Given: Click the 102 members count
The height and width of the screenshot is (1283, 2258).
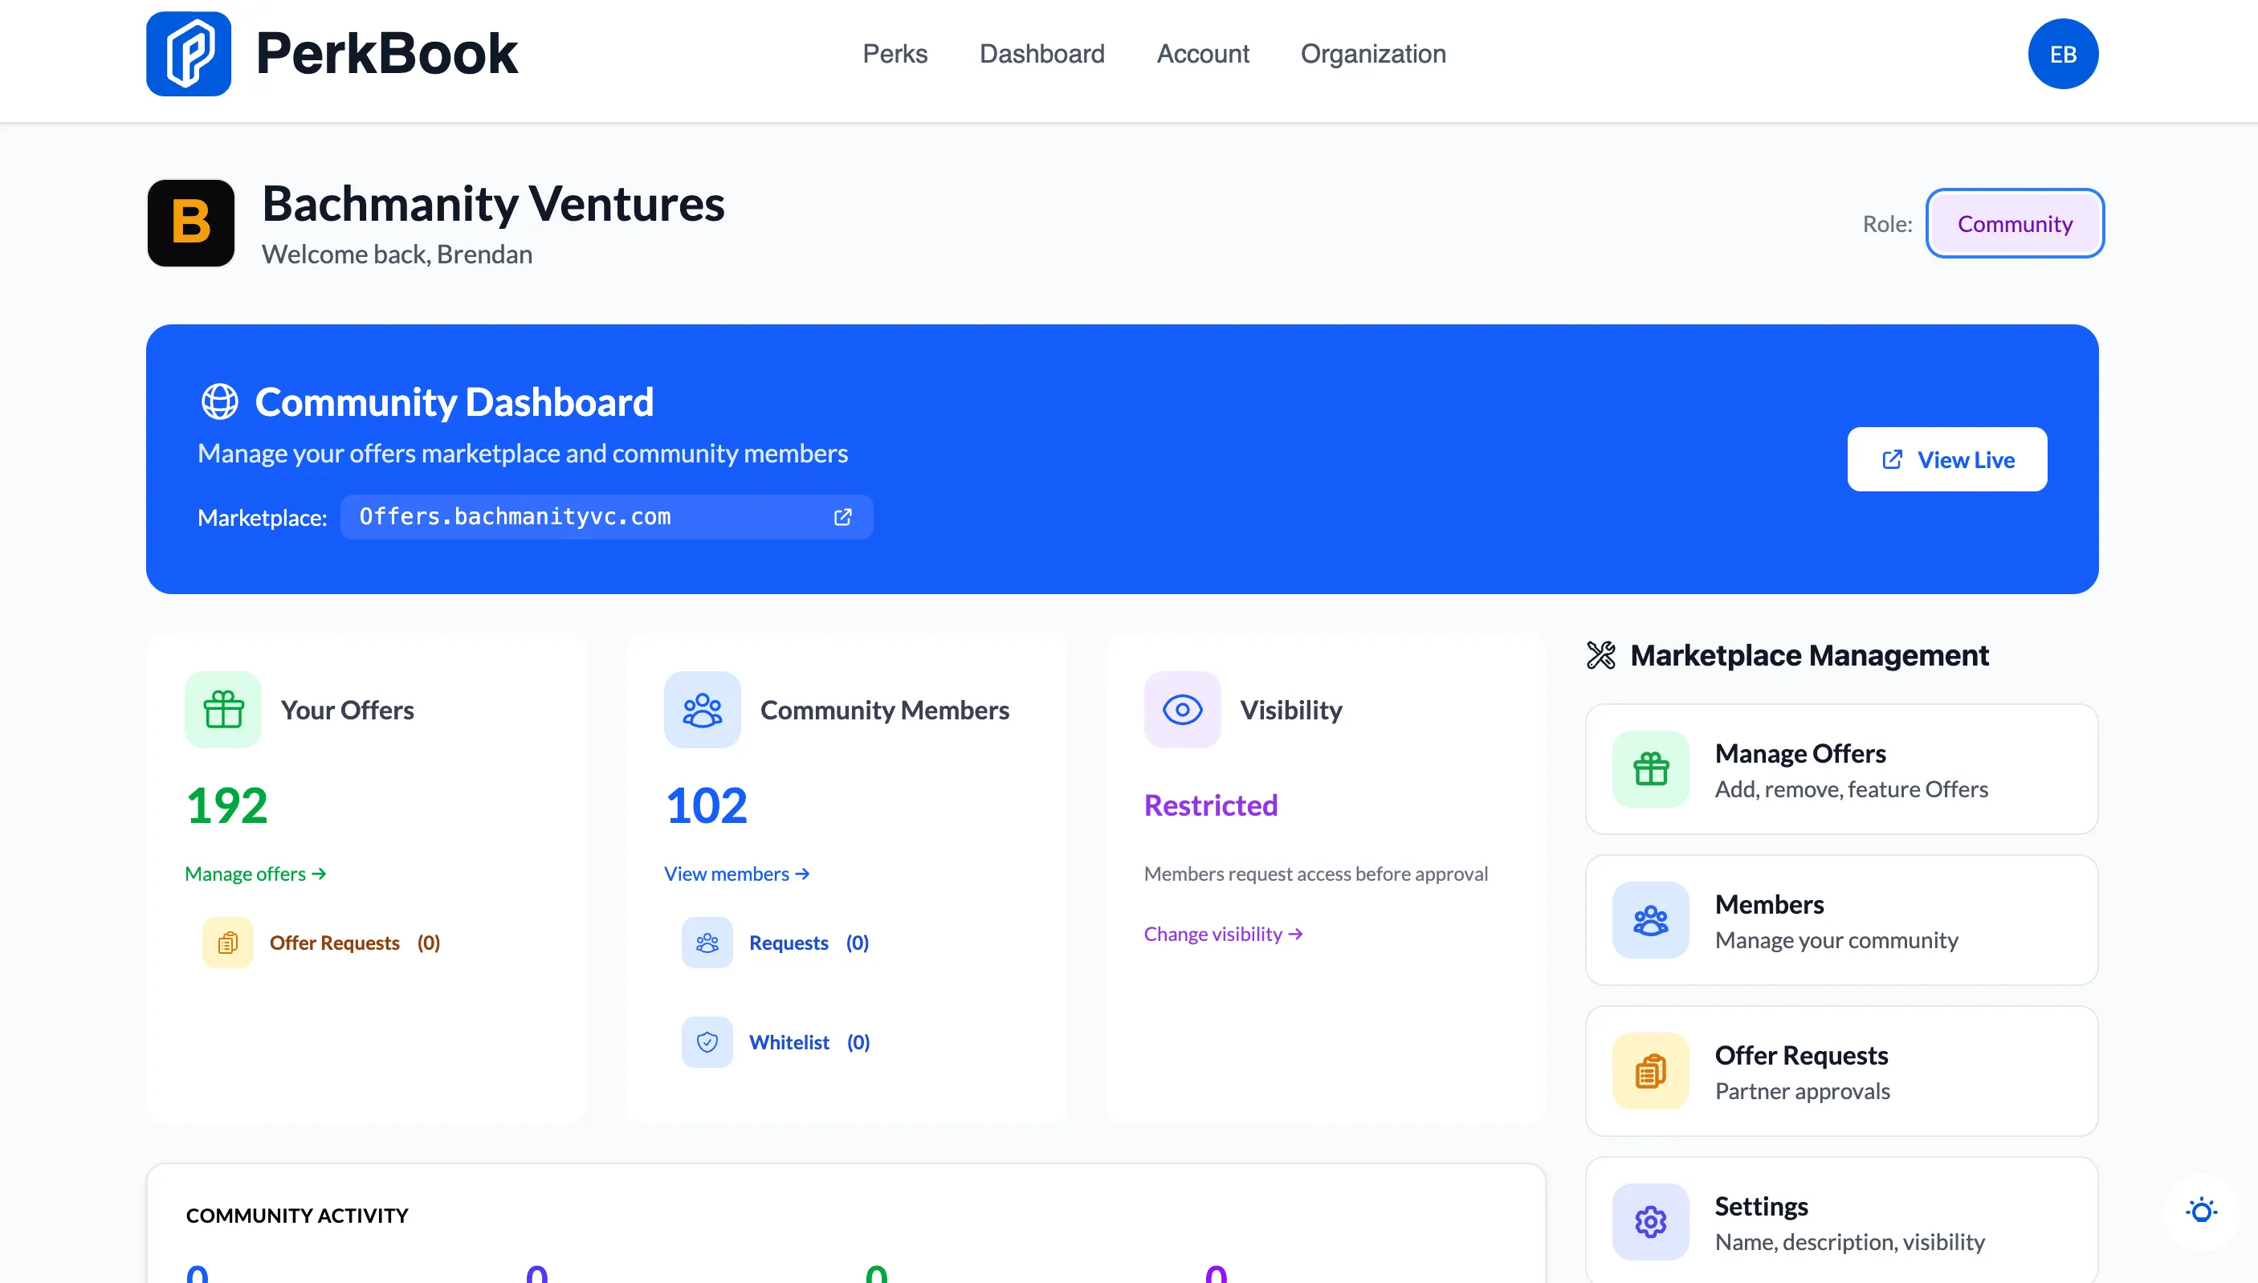Looking at the screenshot, I should [706, 805].
